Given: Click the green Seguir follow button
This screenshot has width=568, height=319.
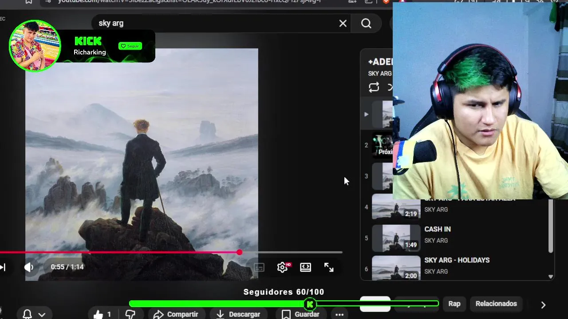Looking at the screenshot, I should [x=130, y=46].
